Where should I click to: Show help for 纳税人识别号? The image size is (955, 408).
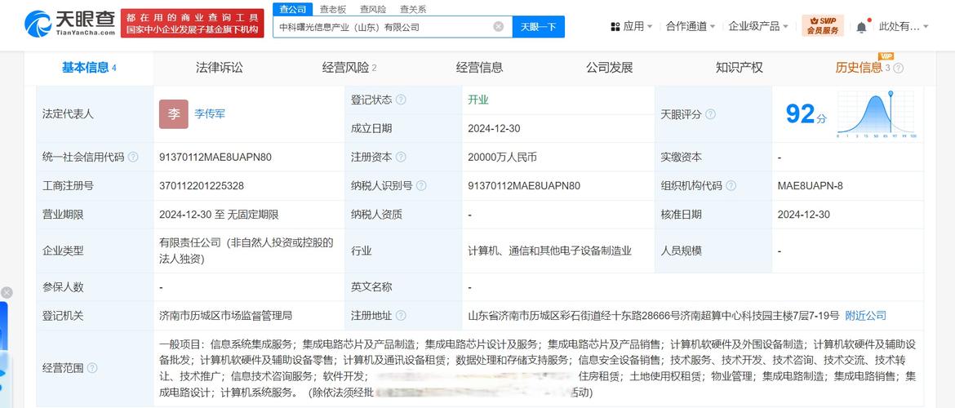[421, 186]
